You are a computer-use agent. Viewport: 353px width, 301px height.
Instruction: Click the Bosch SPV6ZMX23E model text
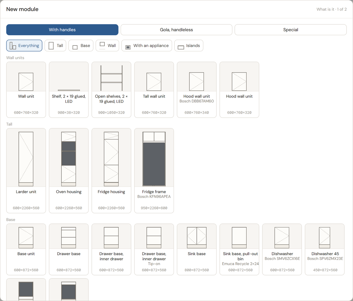pos(325,259)
